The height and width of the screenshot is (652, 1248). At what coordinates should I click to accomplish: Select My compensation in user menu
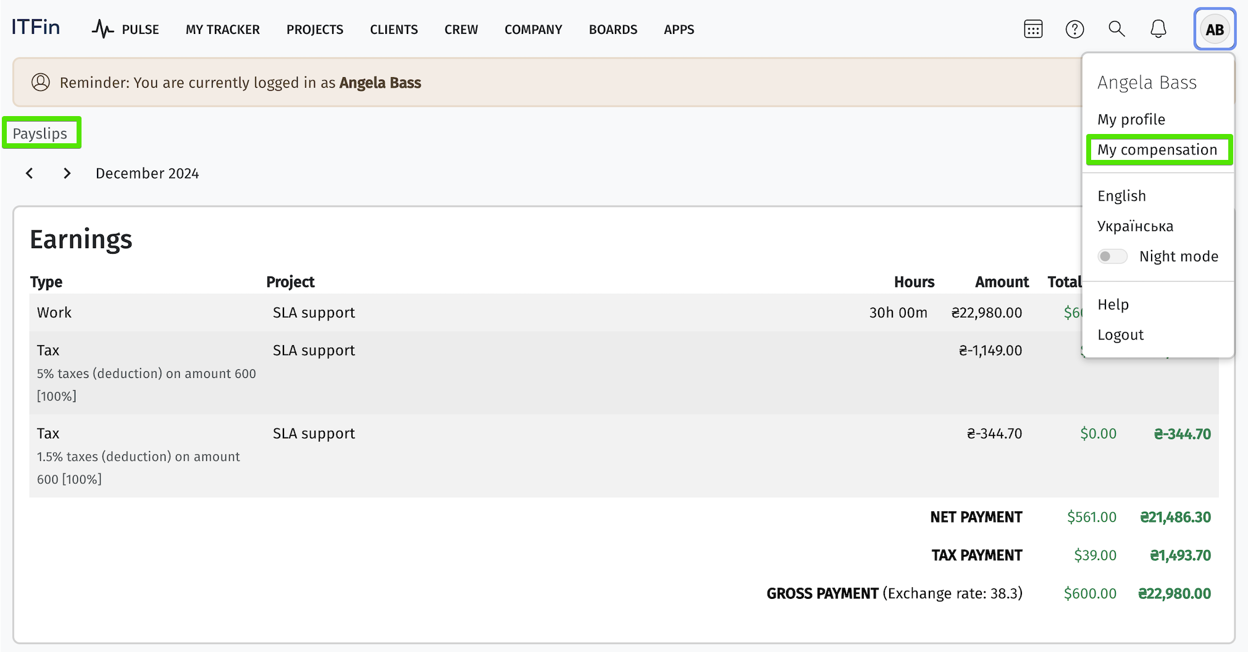pos(1159,149)
